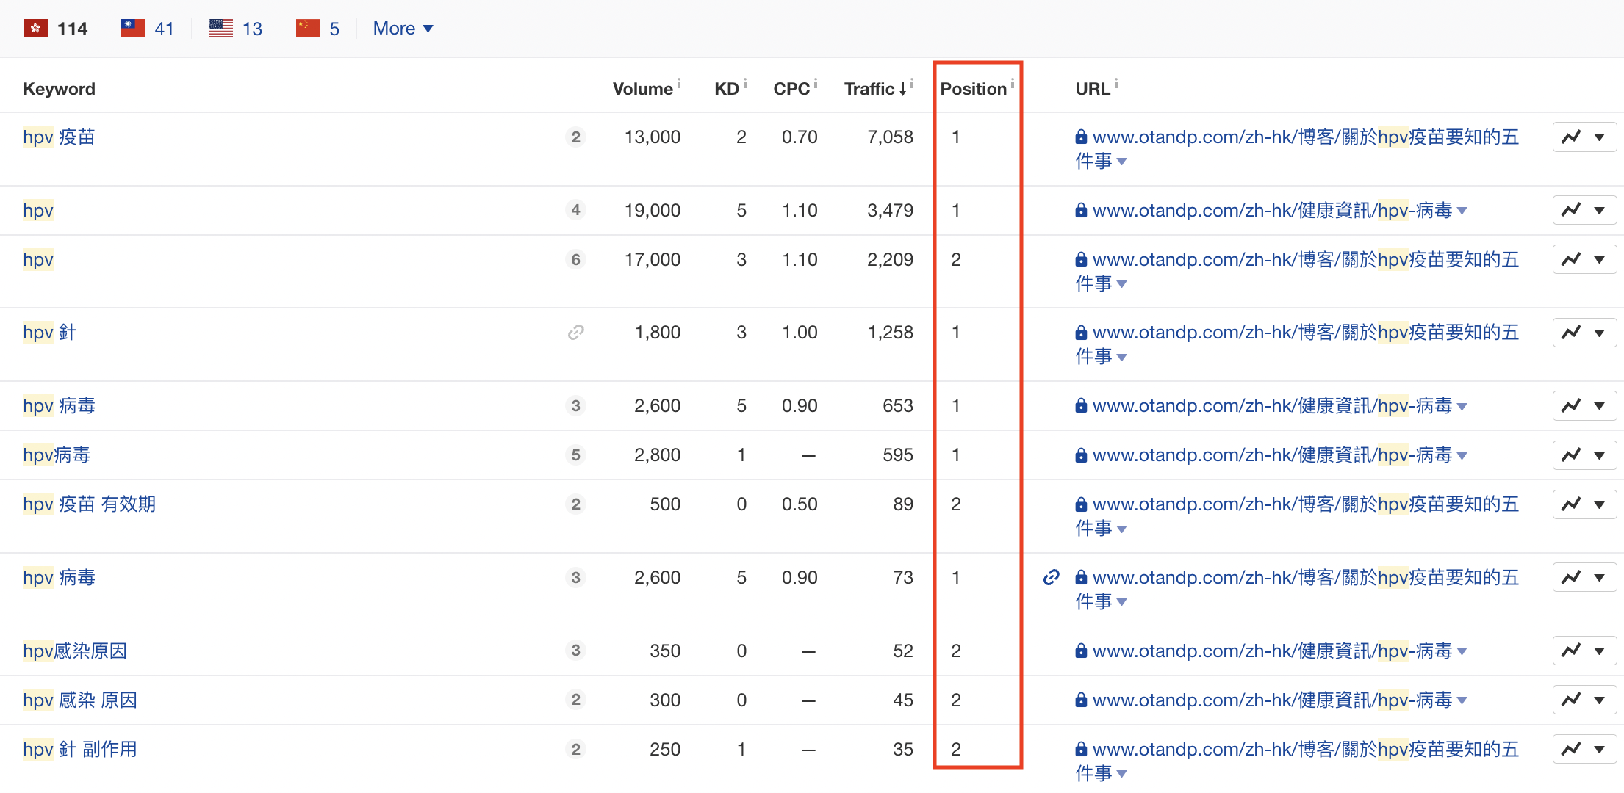Open the hpv 疫苗 keyword link
This screenshot has width=1624, height=793.
click(59, 137)
